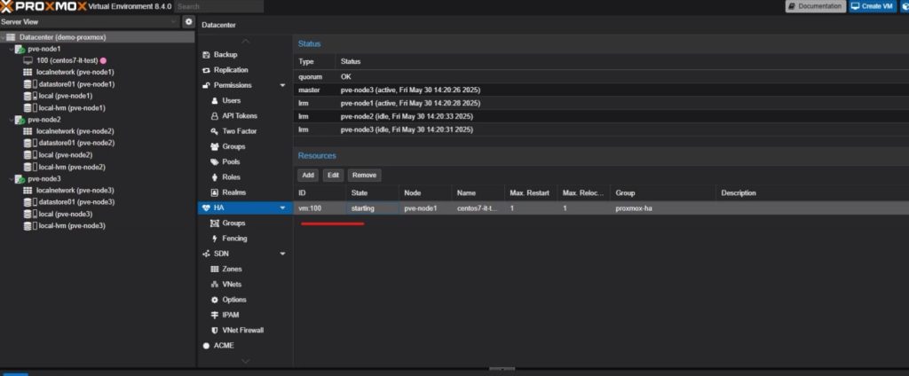Click the Two Factor key icon

click(215, 131)
